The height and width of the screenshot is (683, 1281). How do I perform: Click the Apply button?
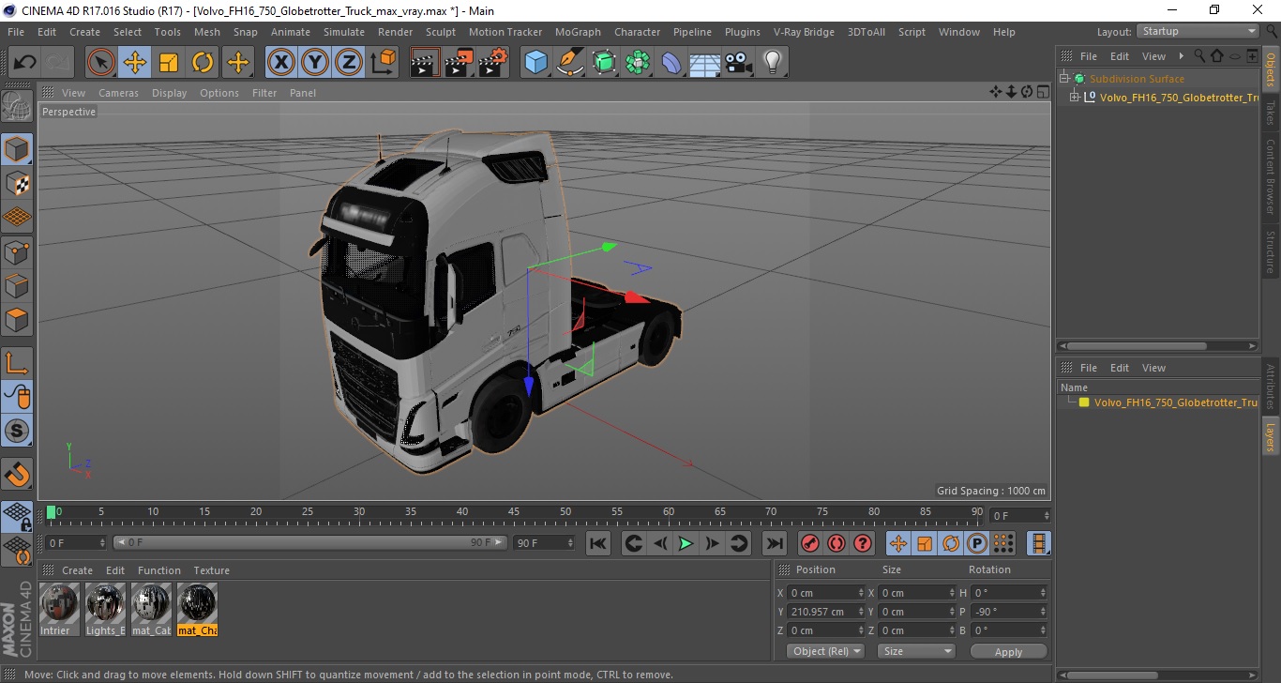(1008, 651)
